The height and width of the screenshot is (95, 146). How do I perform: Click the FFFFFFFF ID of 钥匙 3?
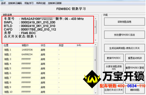26,59
